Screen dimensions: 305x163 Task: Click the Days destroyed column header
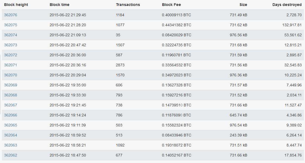click(x=287, y=5)
